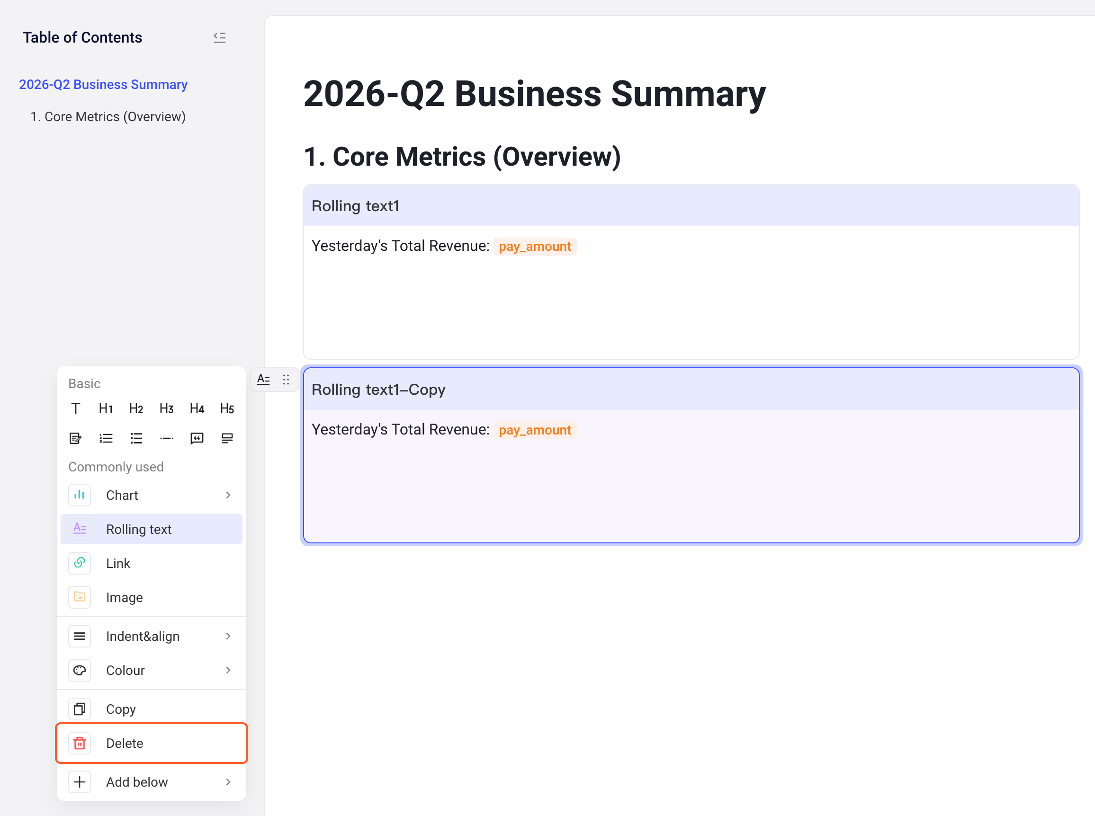
Task: Insert a bulleted list
Action: click(x=136, y=439)
